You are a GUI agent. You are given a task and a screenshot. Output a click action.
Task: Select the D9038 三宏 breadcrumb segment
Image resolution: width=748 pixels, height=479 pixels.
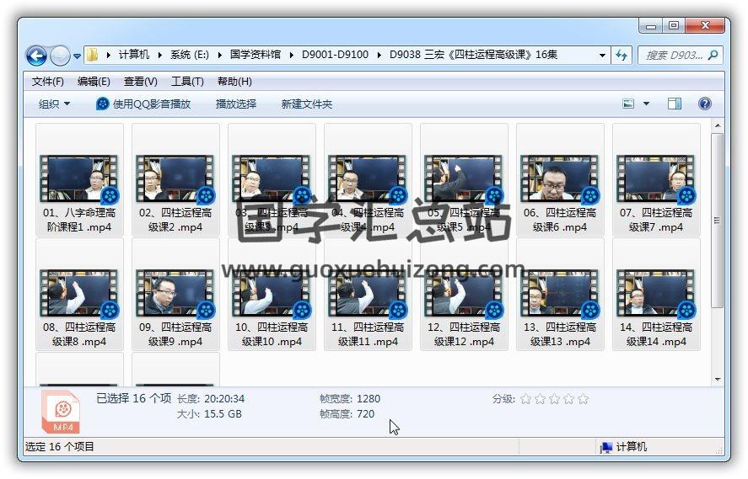pos(473,55)
